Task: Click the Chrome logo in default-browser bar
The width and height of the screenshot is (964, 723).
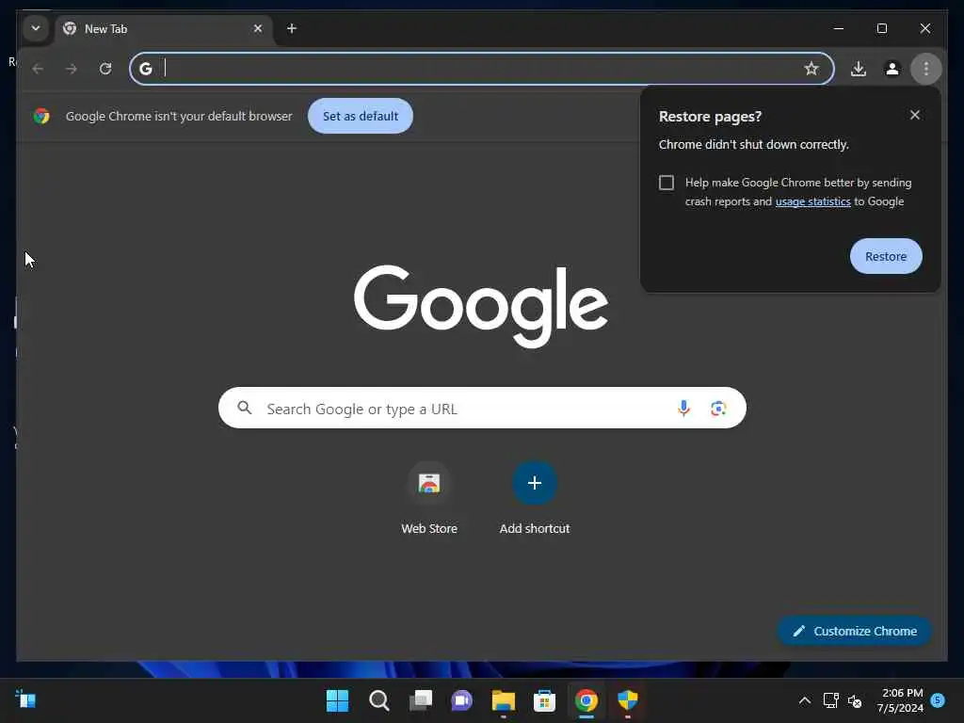Action: coord(41,116)
